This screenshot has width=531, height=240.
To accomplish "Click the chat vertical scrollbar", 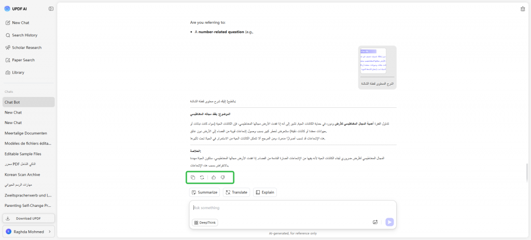I will (x=527, y=172).
